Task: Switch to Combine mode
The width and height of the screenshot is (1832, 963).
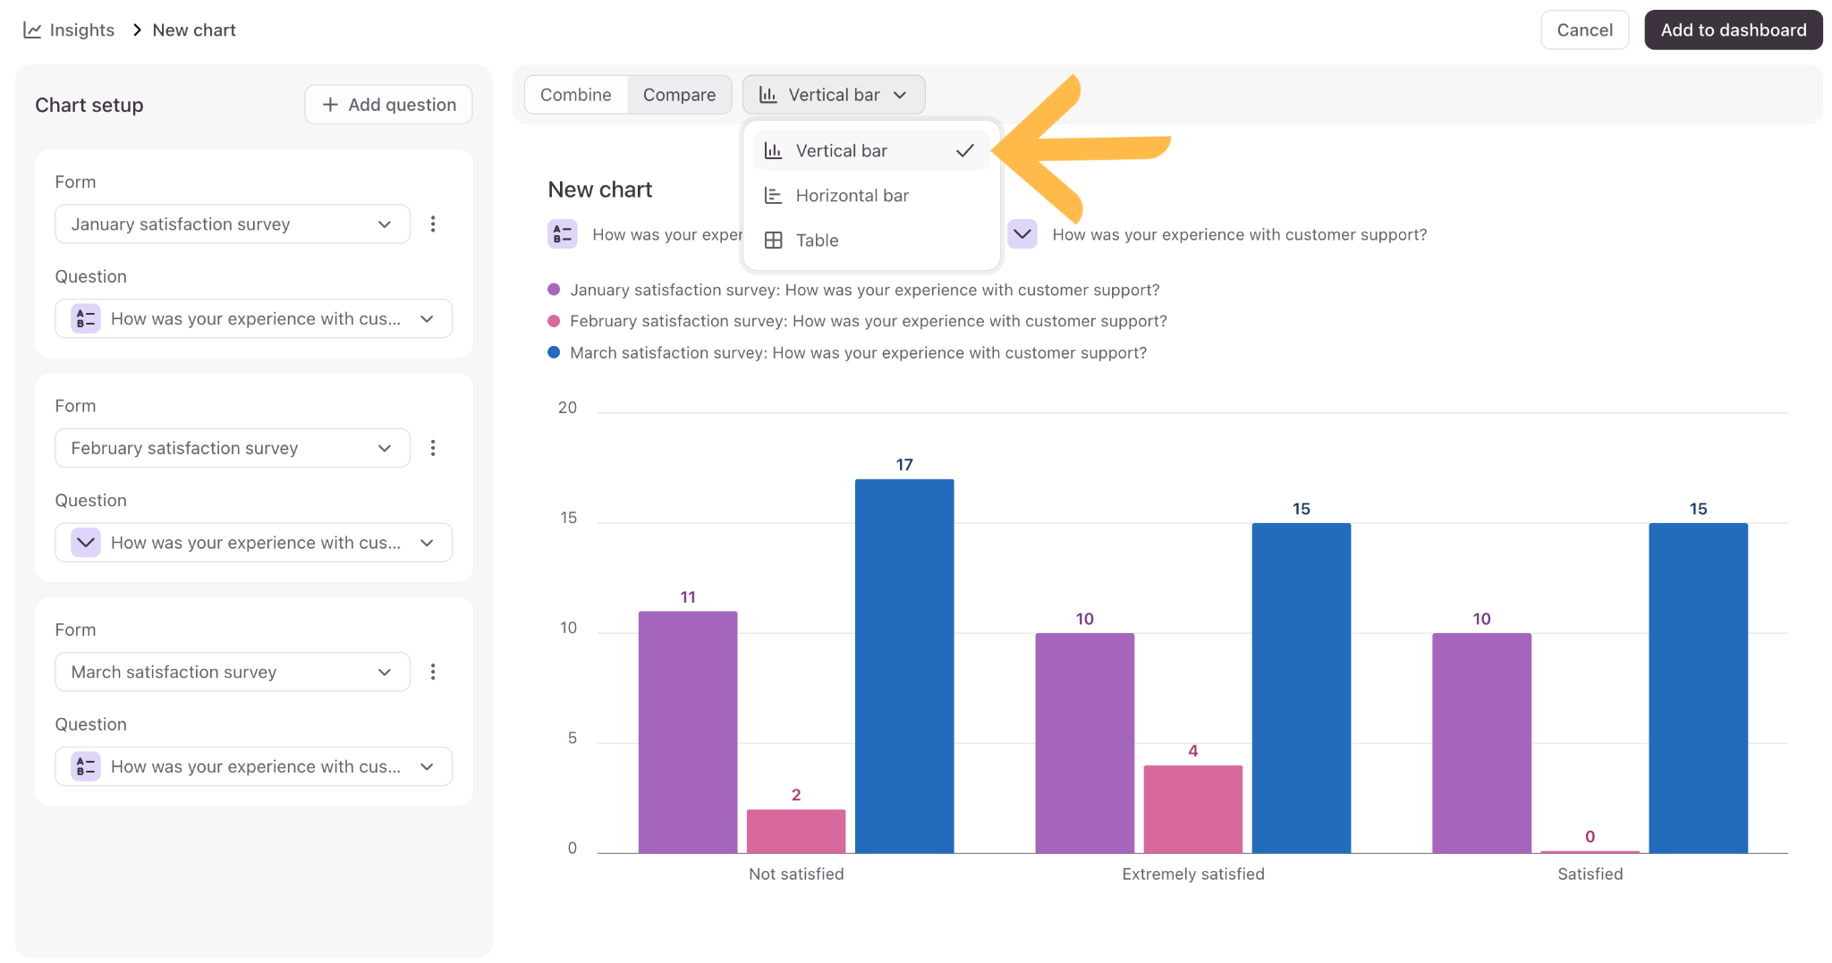Action: 576,95
